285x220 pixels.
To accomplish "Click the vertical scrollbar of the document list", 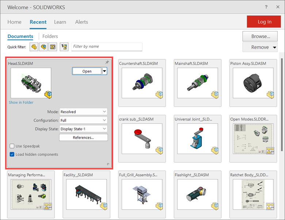I will click(282, 104).
